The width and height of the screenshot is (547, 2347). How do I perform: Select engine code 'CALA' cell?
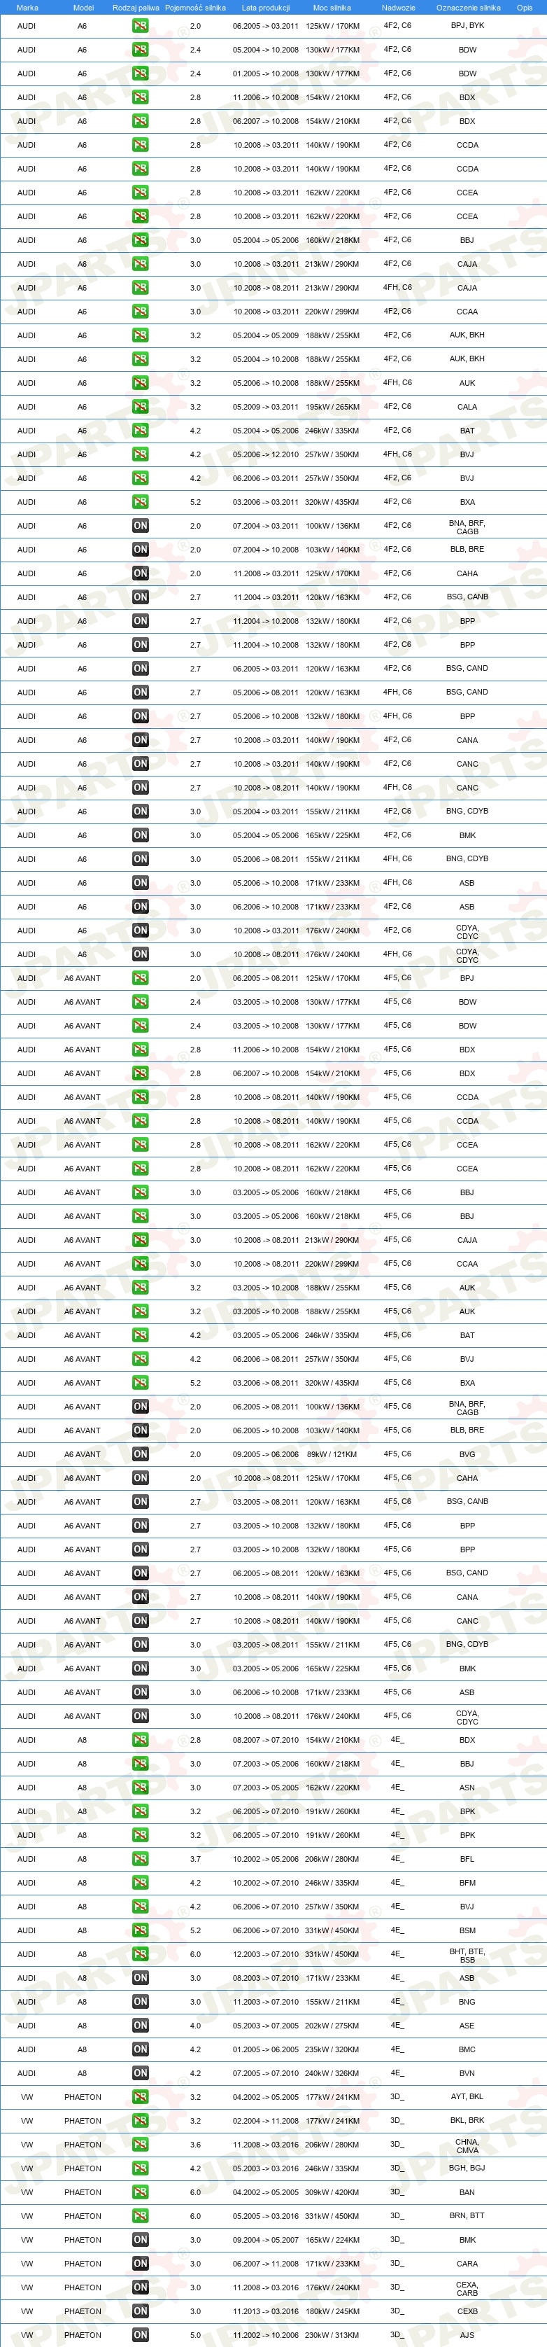coord(467,408)
